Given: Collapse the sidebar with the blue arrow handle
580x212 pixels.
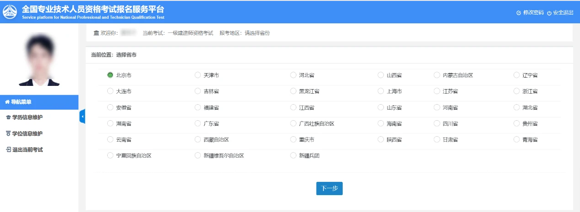Looking at the screenshot, I should pyautogui.click(x=82, y=117).
